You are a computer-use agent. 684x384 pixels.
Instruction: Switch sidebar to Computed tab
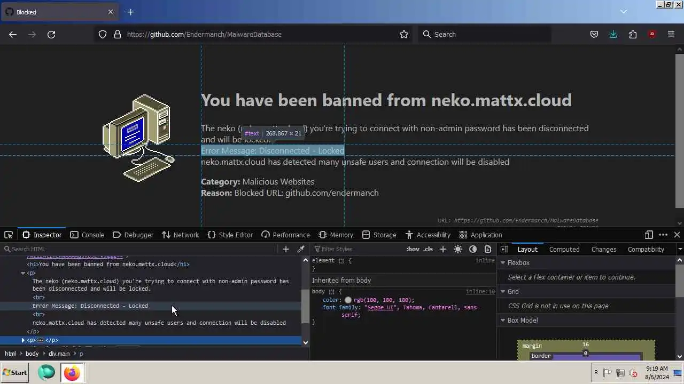pos(564,249)
